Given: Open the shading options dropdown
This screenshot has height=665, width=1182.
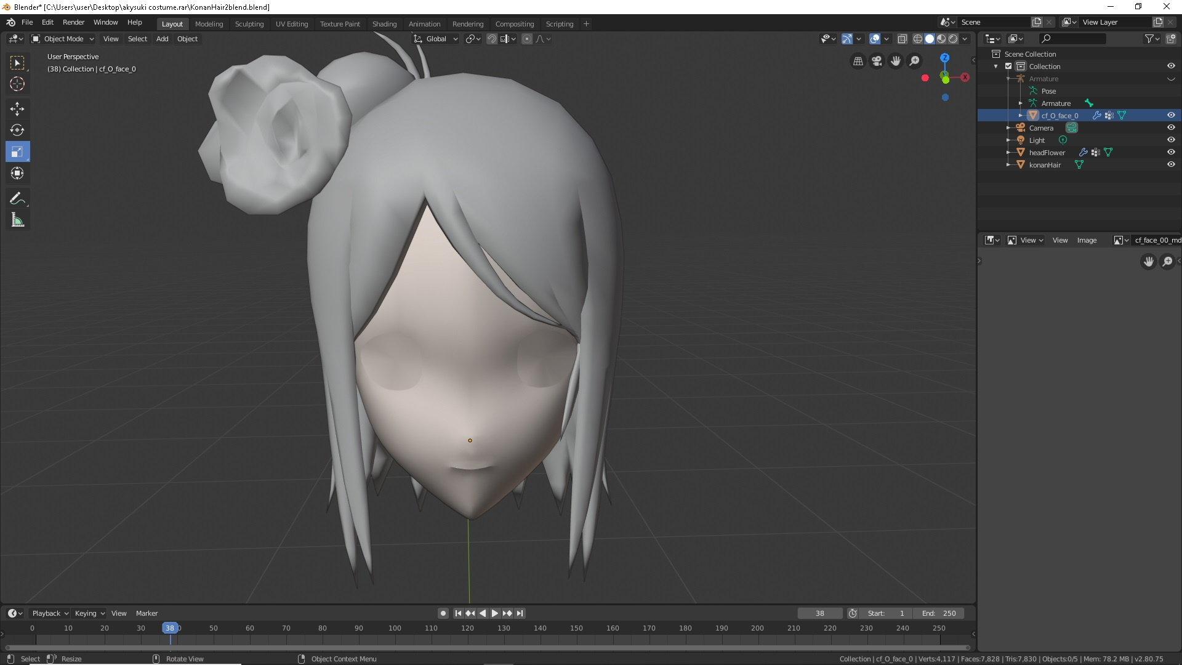Looking at the screenshot, I should click(x=965, y=39).
